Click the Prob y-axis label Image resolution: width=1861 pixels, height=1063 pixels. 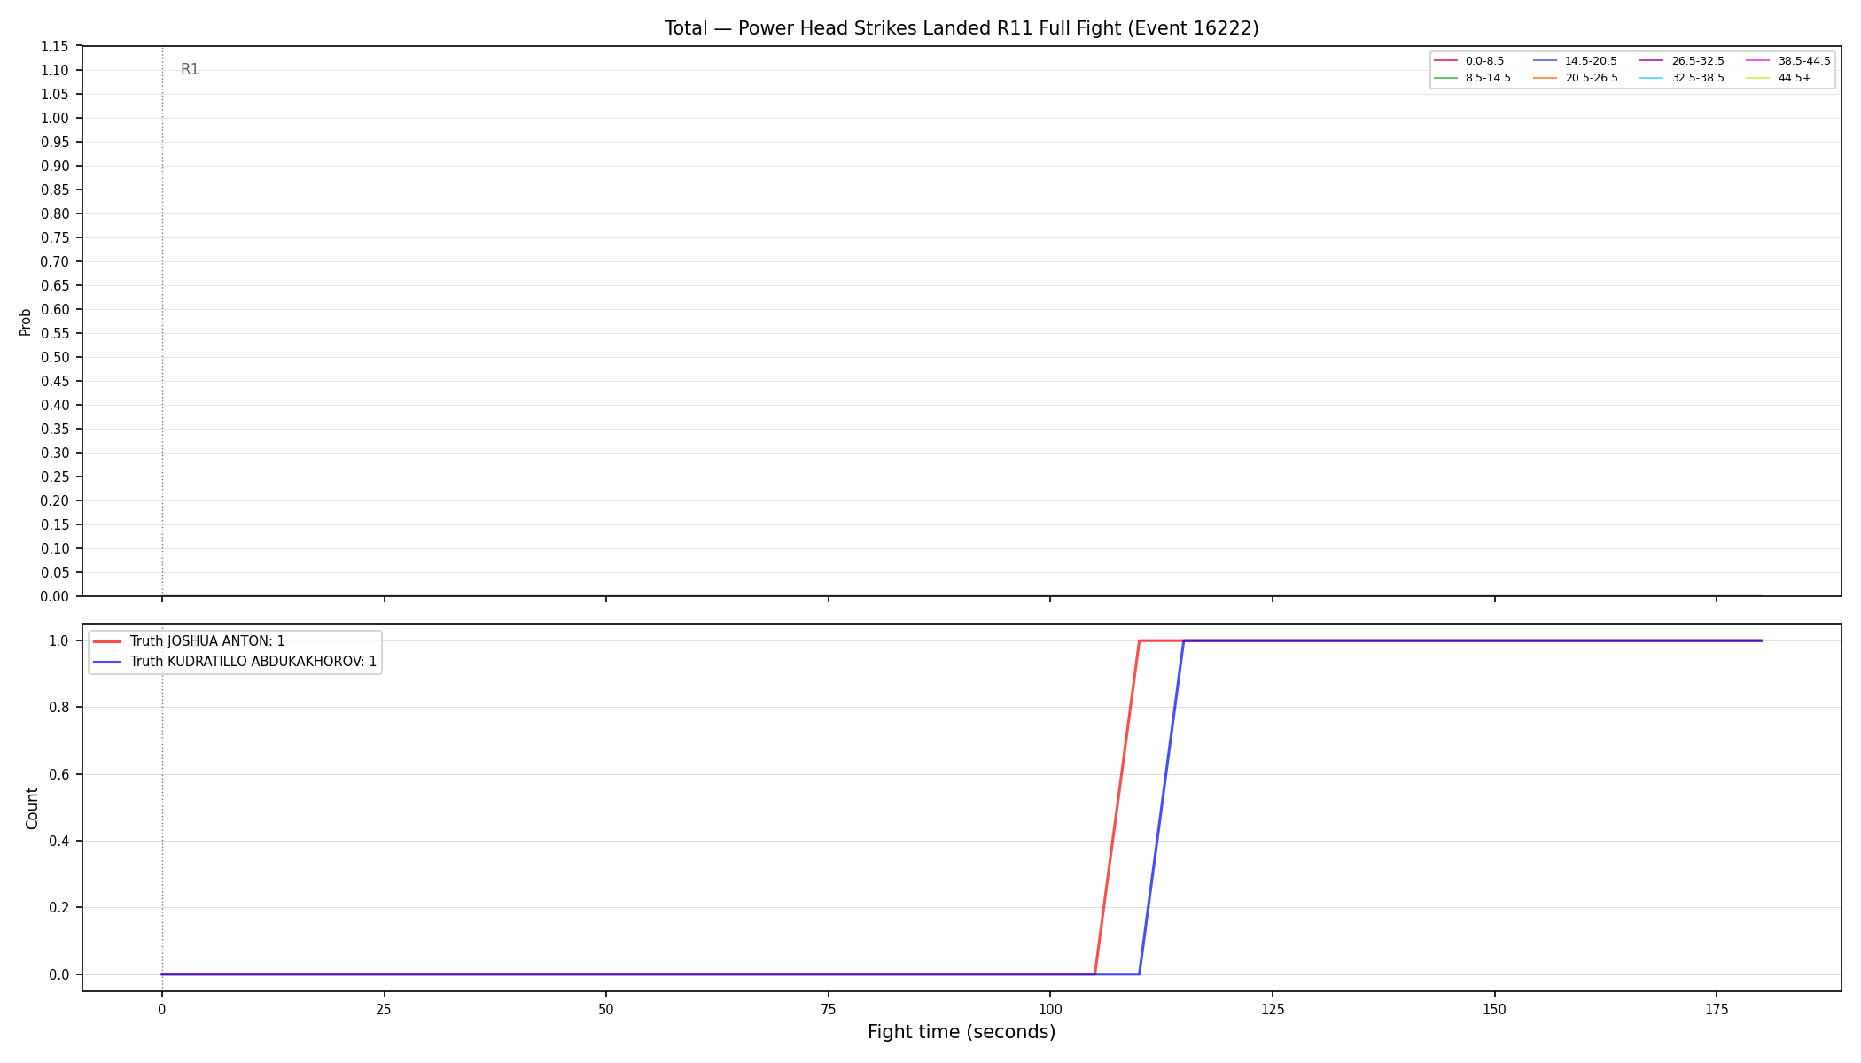click(x=26, y=322)
